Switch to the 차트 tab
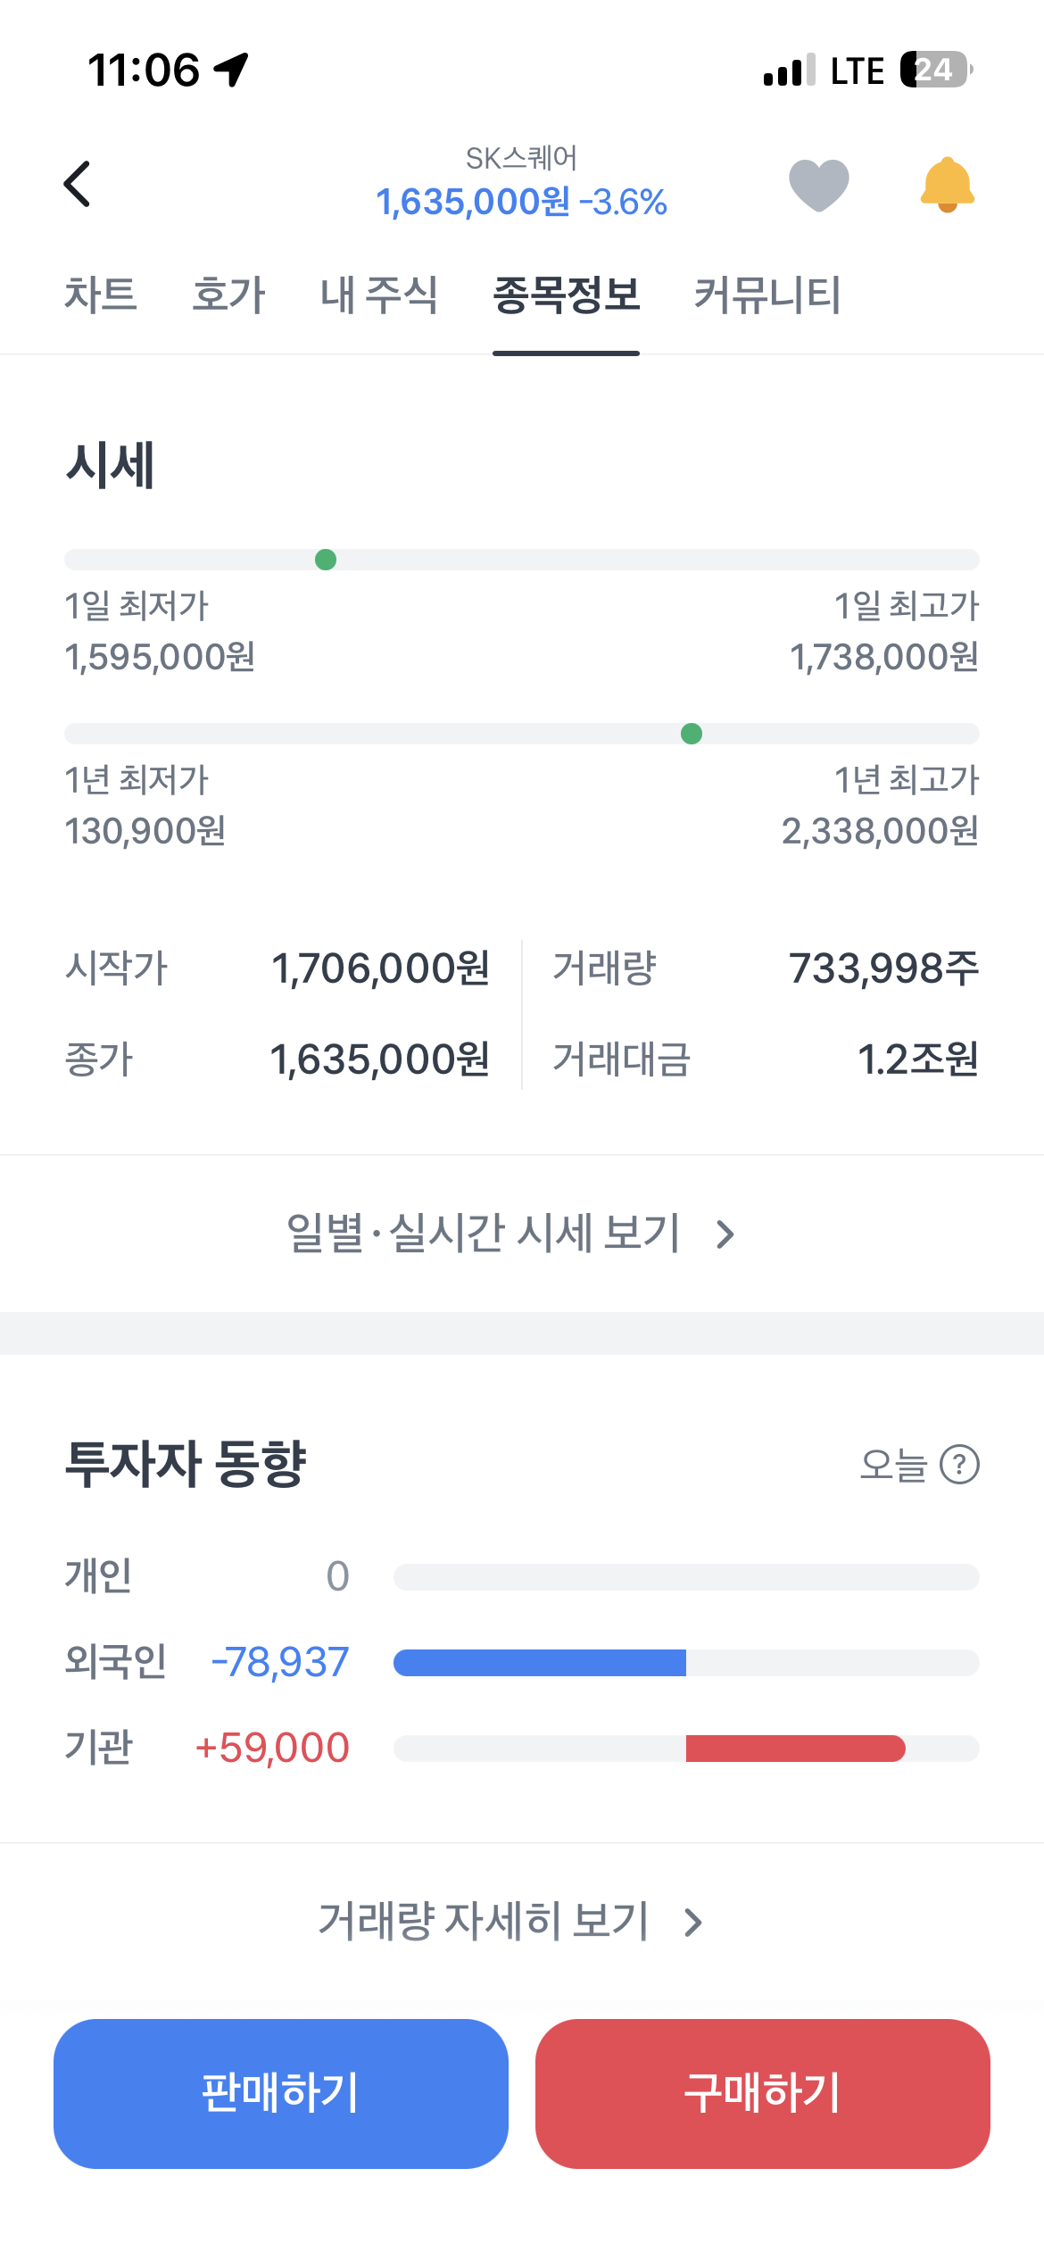 coord(101,295)
